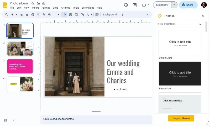The image size is (210, 126).
Task: Open the Edit menu
Action: pyautogui.click(x=19, y=8)
